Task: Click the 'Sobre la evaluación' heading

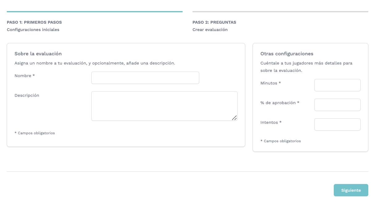Action: (x=38, y=54)
